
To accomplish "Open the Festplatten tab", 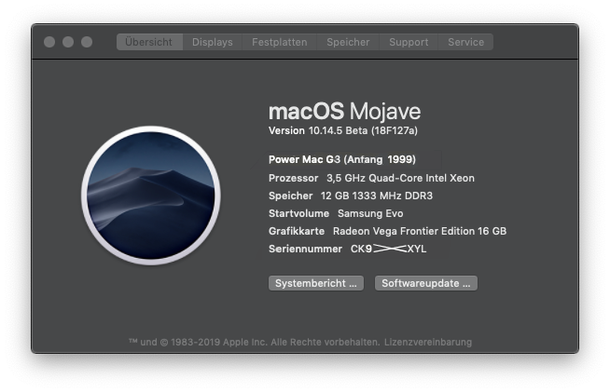I will click(x=279, y=42).
